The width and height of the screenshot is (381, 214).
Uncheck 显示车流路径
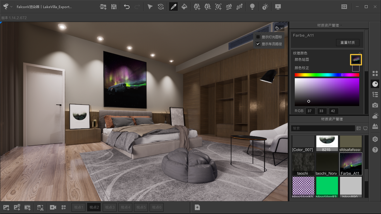pos(258,44)
